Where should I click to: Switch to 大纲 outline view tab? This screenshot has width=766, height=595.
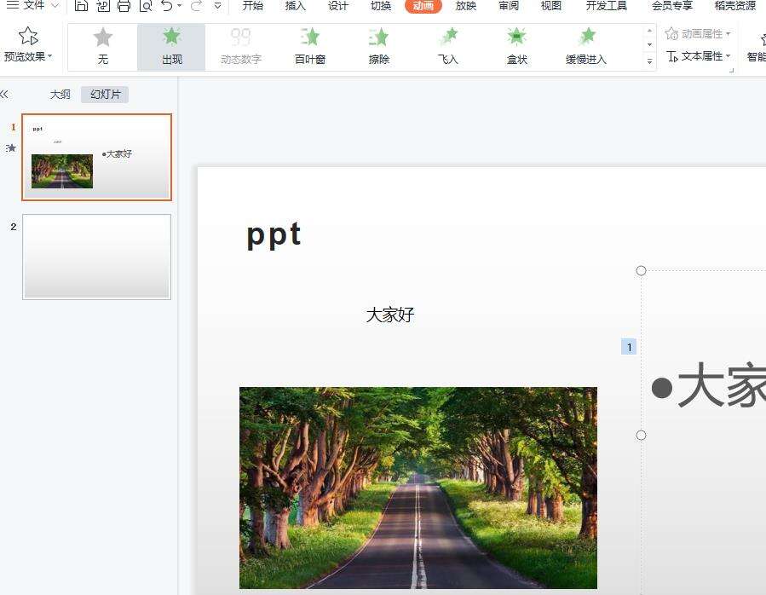[x=60, y=95]
